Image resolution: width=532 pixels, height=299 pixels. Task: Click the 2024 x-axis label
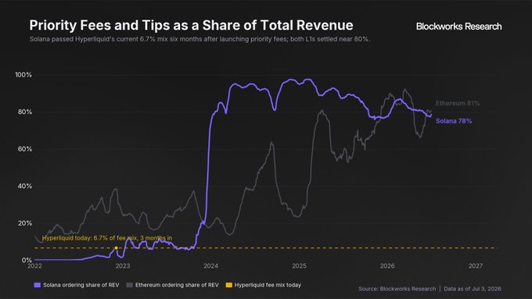(x=210, y=266)
